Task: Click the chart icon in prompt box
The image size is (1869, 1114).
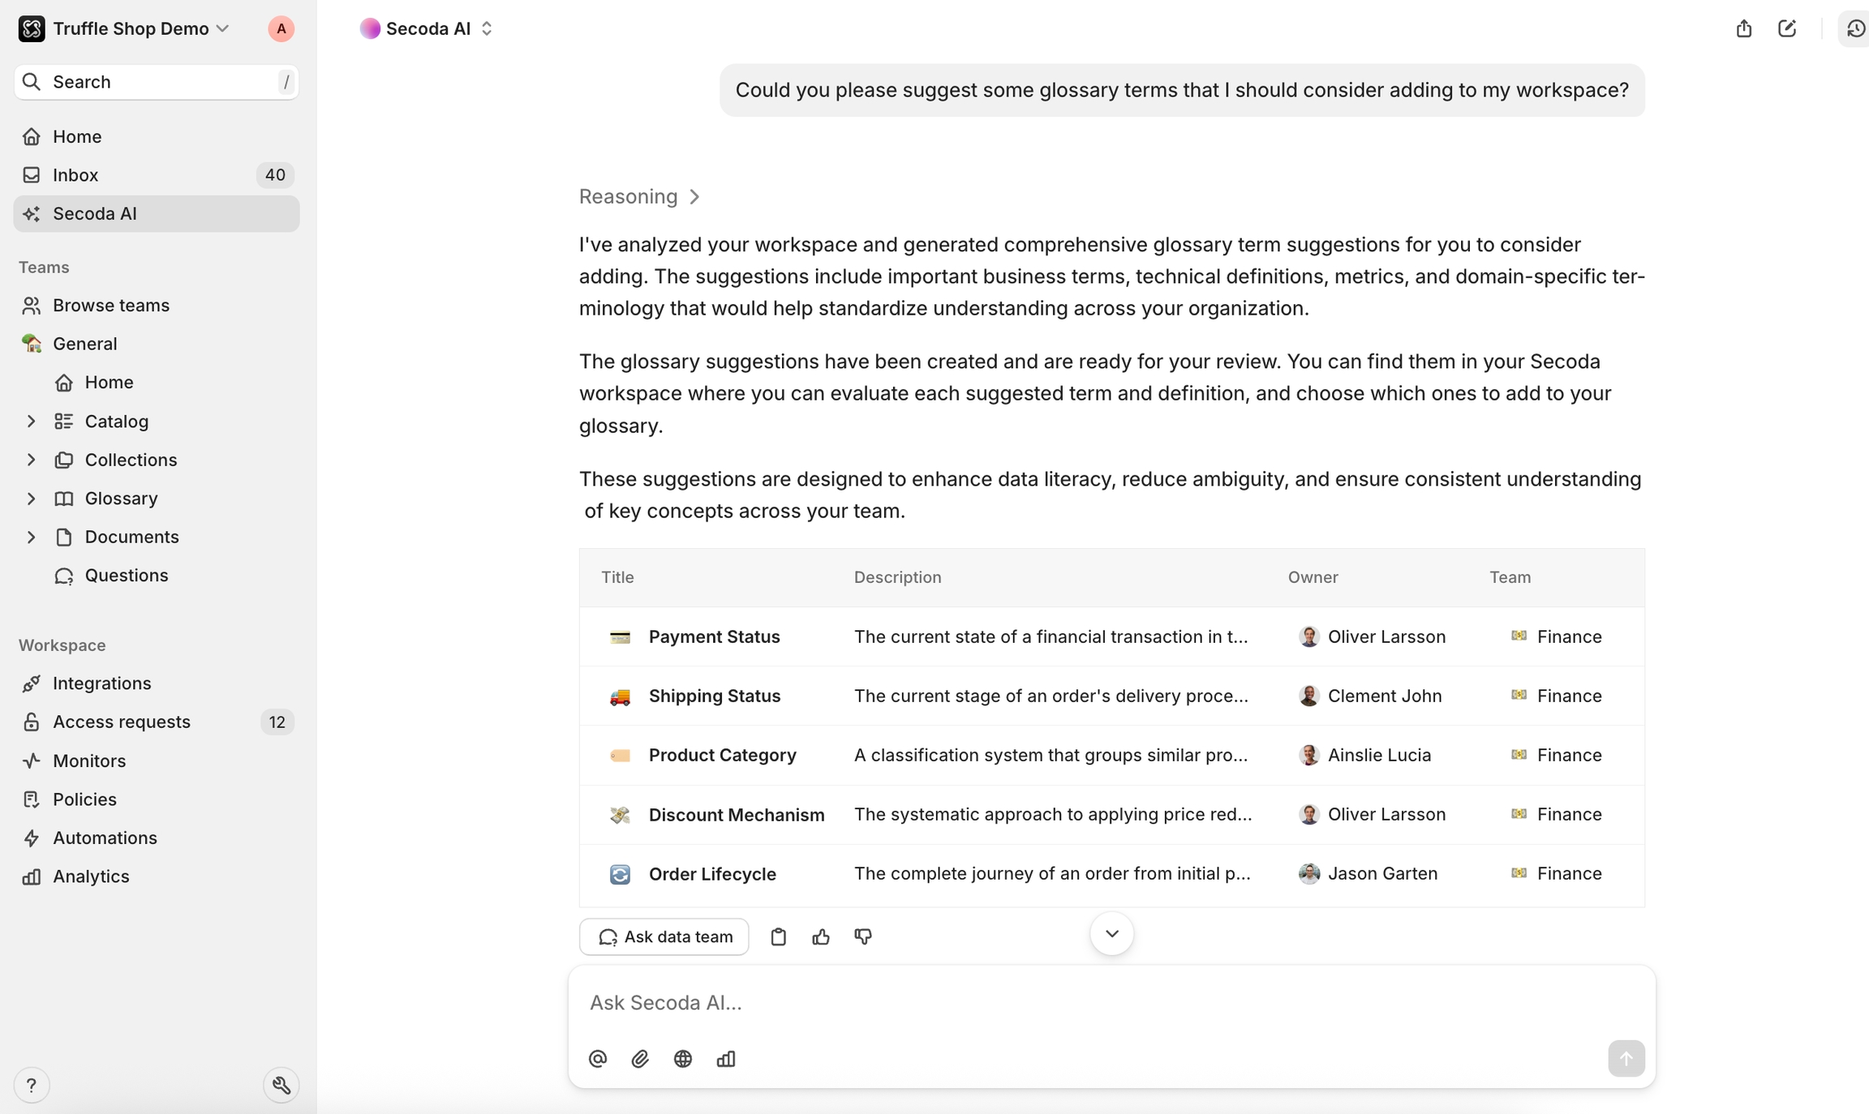Action: [x=726, y=1059]
